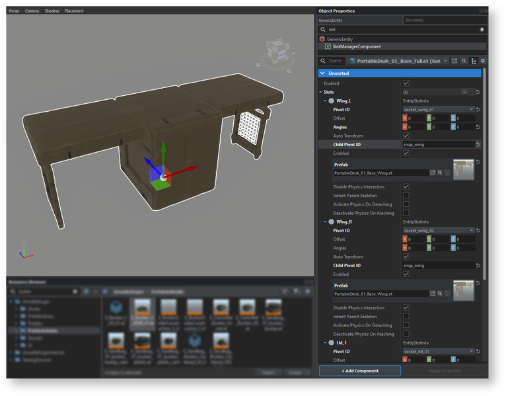This screenshot has width=506, height=396.
Task: Enable Wing_L Inherit Parent Skeleton
Action: pyautogui.click(x=406, y=196)
